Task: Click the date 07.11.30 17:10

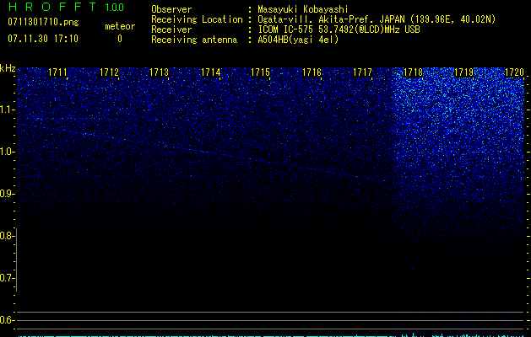Action: 43,39
